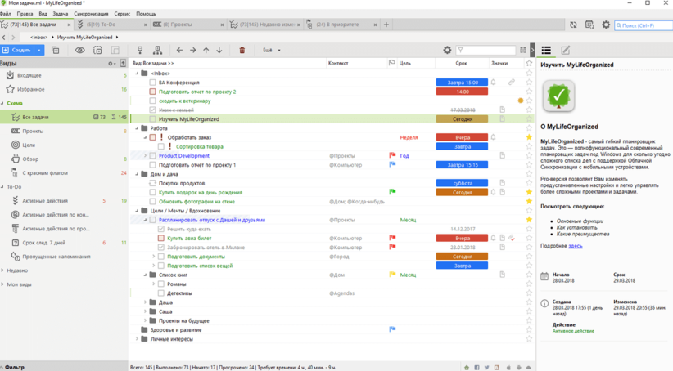Click the move task up arrow icon
Screen dimensions: 673x371
[206, 50]
